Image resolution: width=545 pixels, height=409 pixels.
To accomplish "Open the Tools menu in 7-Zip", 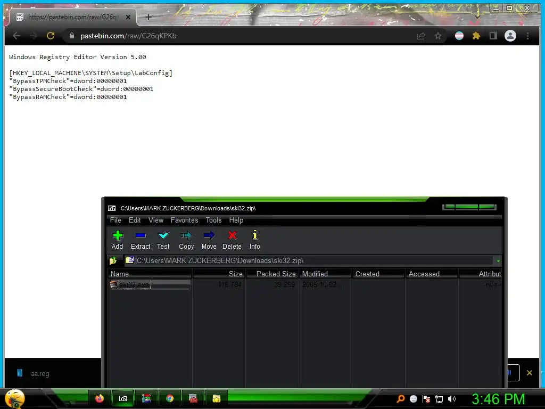I will tap(213, 220).
